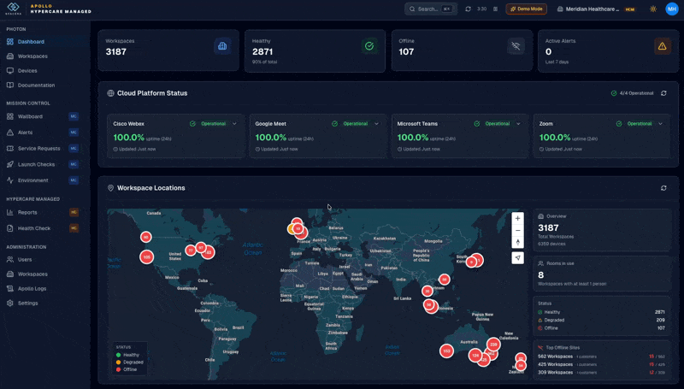Refresh the Cloud Platform Status panel
The height and width of the screenshot is (389, 684).
(663, 93)
